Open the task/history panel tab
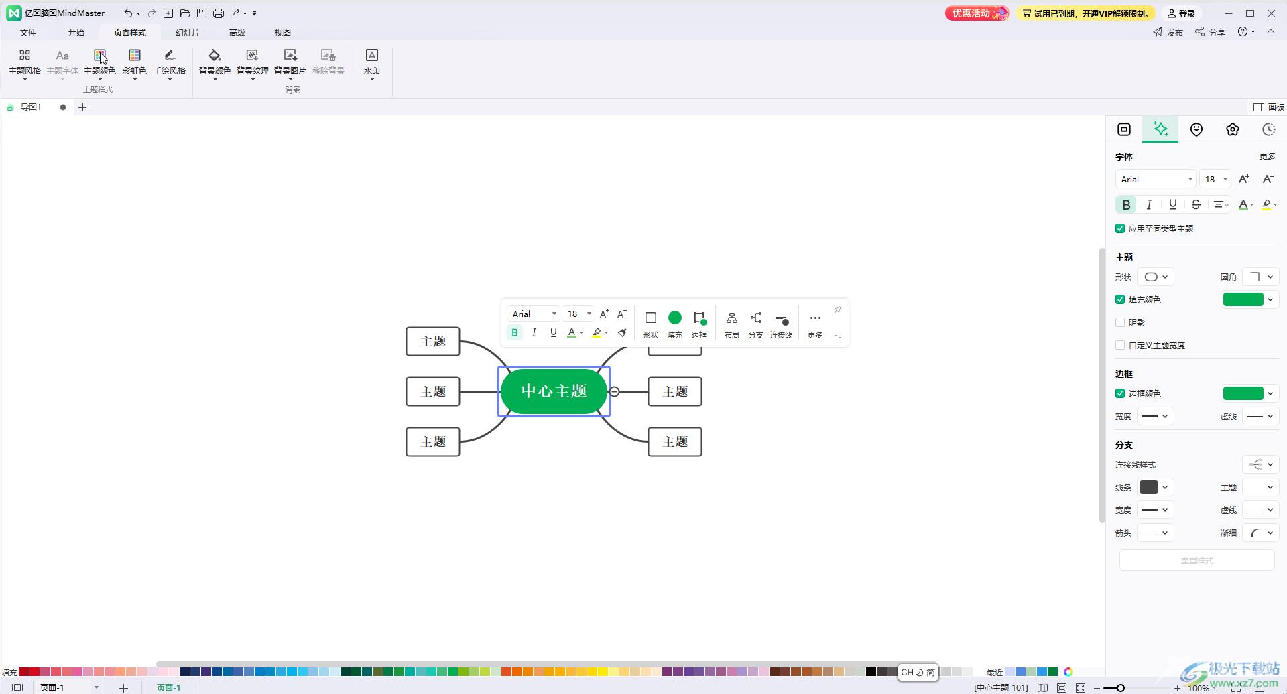This screenshot has height=694, width=1287. 1268,129
